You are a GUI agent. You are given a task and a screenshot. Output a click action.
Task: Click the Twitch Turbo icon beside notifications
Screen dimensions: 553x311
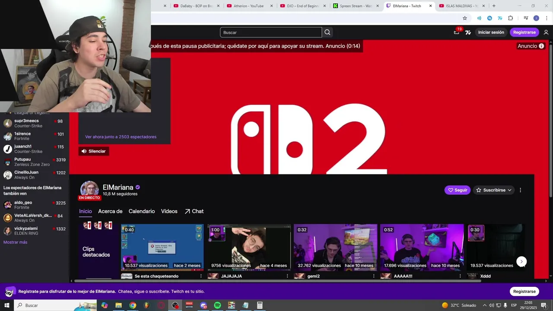click(468, 32)
